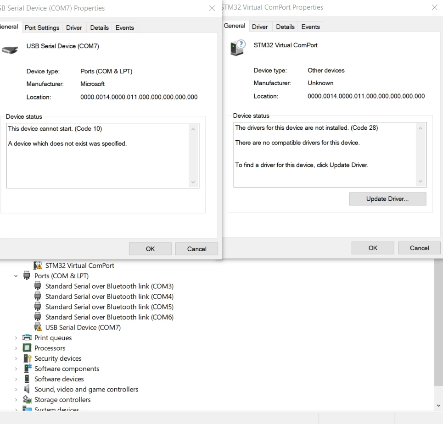Select STM32 Virtual ComPort tree item
The width and height of the screenshot is (443, 424).
80,265
